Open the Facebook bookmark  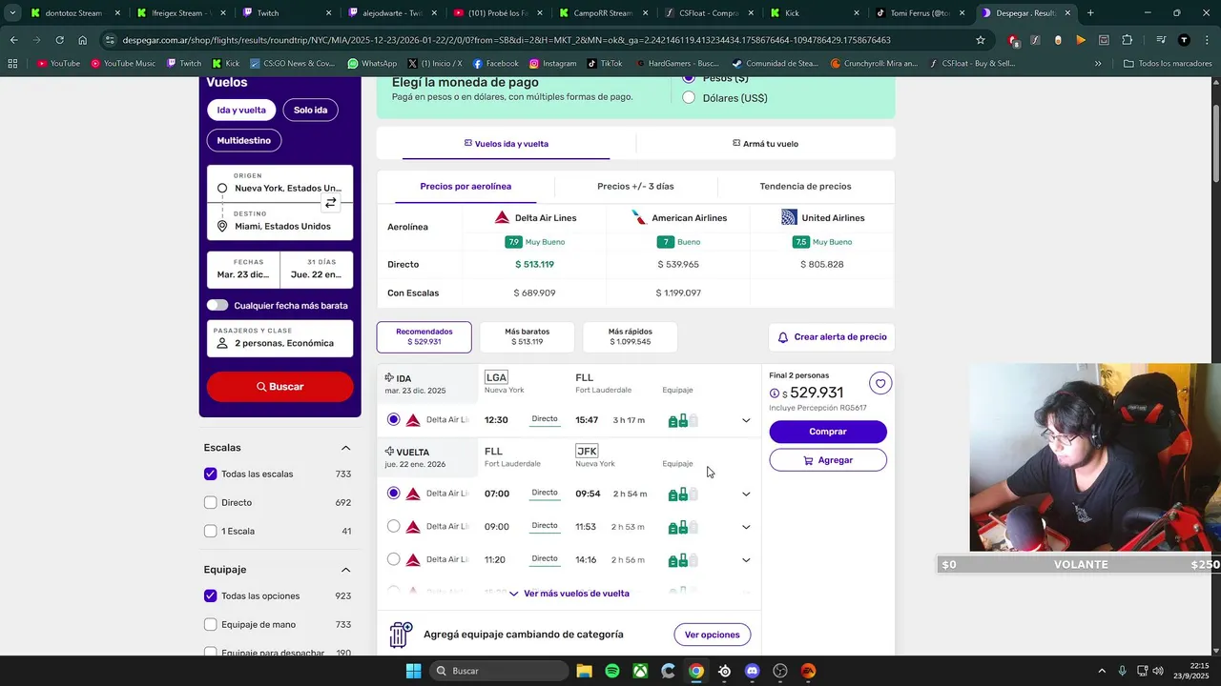(495, 63)
